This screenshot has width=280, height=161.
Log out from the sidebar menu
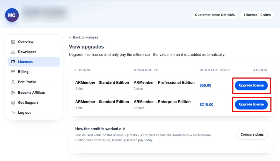pyautogui.click(x=34, y=113)
